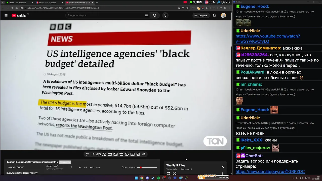Viewport: 322px width, 181px height.
Task: Open Discord from the taskbar
Action: 147,178
